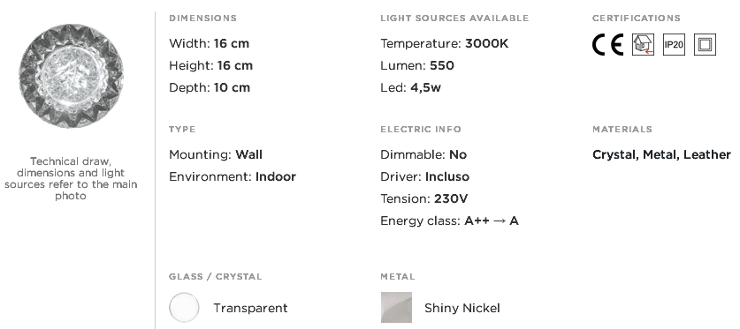Viewport: 740px width, 329px height.
Task: Click the Light Sources Available heading
Action: tap(454, 19)
